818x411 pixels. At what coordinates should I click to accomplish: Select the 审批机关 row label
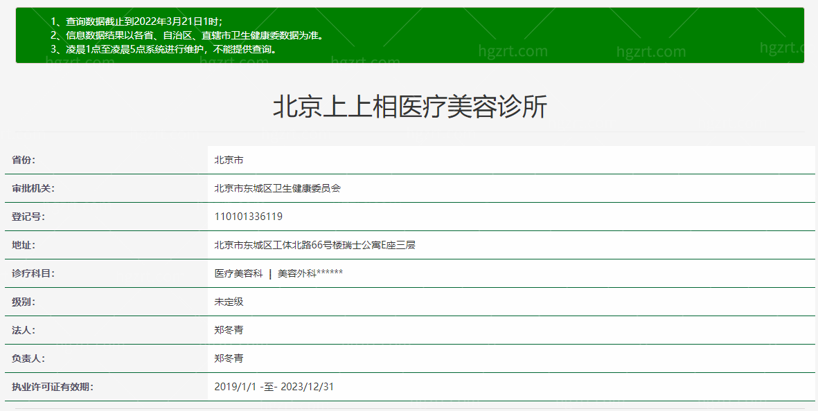[x=35, y=188]
